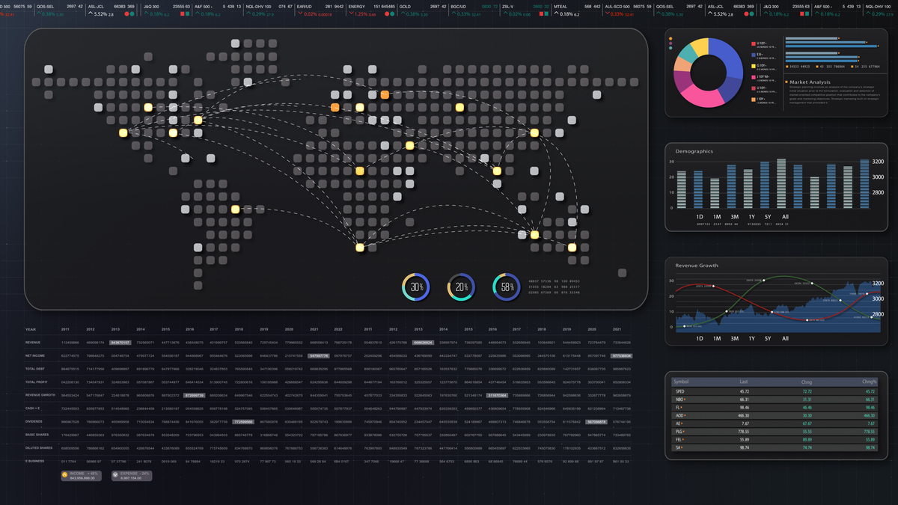The image size is (898, 505).
Task: Open the PLG row in symbol table
Action: click(x=679, y=432)
